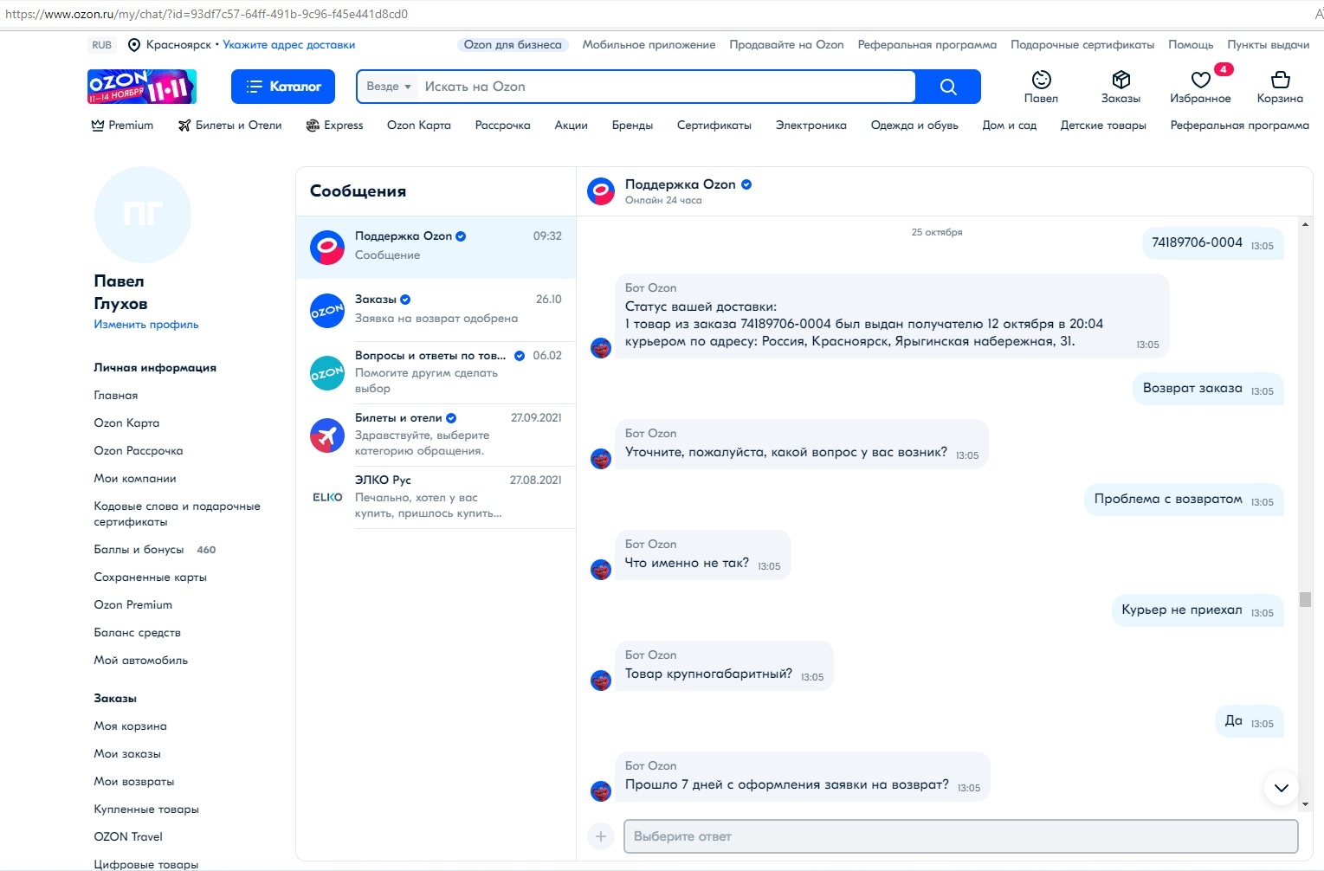The width and height of the screenshot is (1324, 871).
Task: Click the chat scrollbar thumb
Action: pos(1305,599)
